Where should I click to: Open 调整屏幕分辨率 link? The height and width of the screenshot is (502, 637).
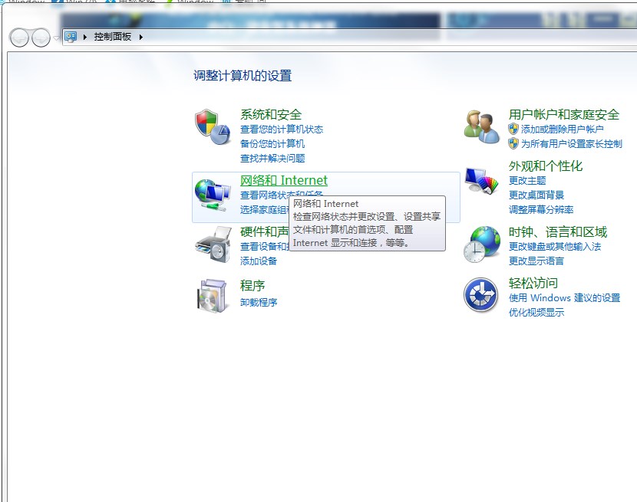541,210
